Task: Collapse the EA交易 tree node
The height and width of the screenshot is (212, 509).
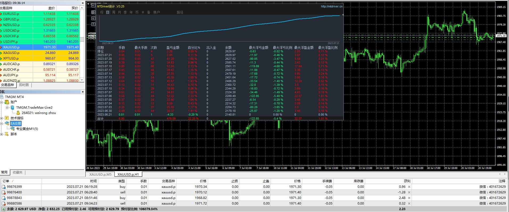Action: coord(2,124)
